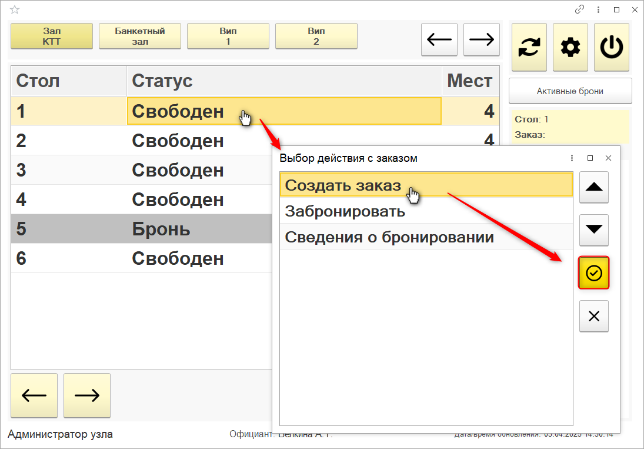
Task: Cancel dialog with the X icon button
Action: (594, 317)
